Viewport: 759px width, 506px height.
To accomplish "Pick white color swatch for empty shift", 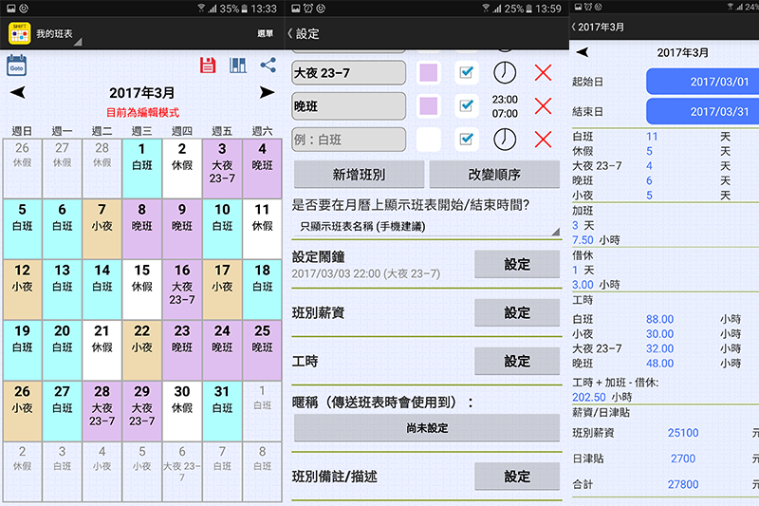I will pos(429,140).
